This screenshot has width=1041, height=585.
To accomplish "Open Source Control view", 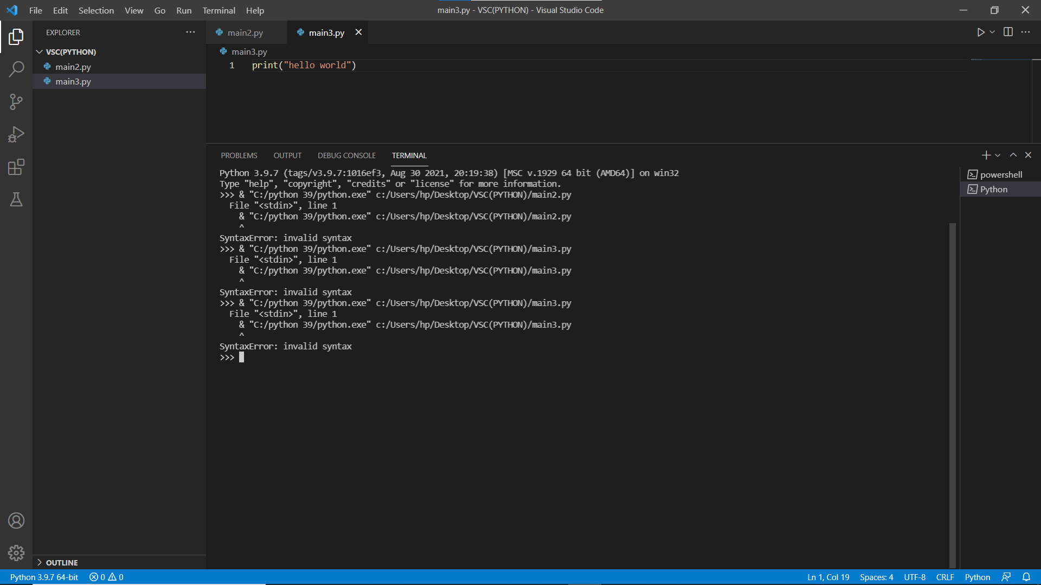I will pyautogui.click(x=16, y=102).
